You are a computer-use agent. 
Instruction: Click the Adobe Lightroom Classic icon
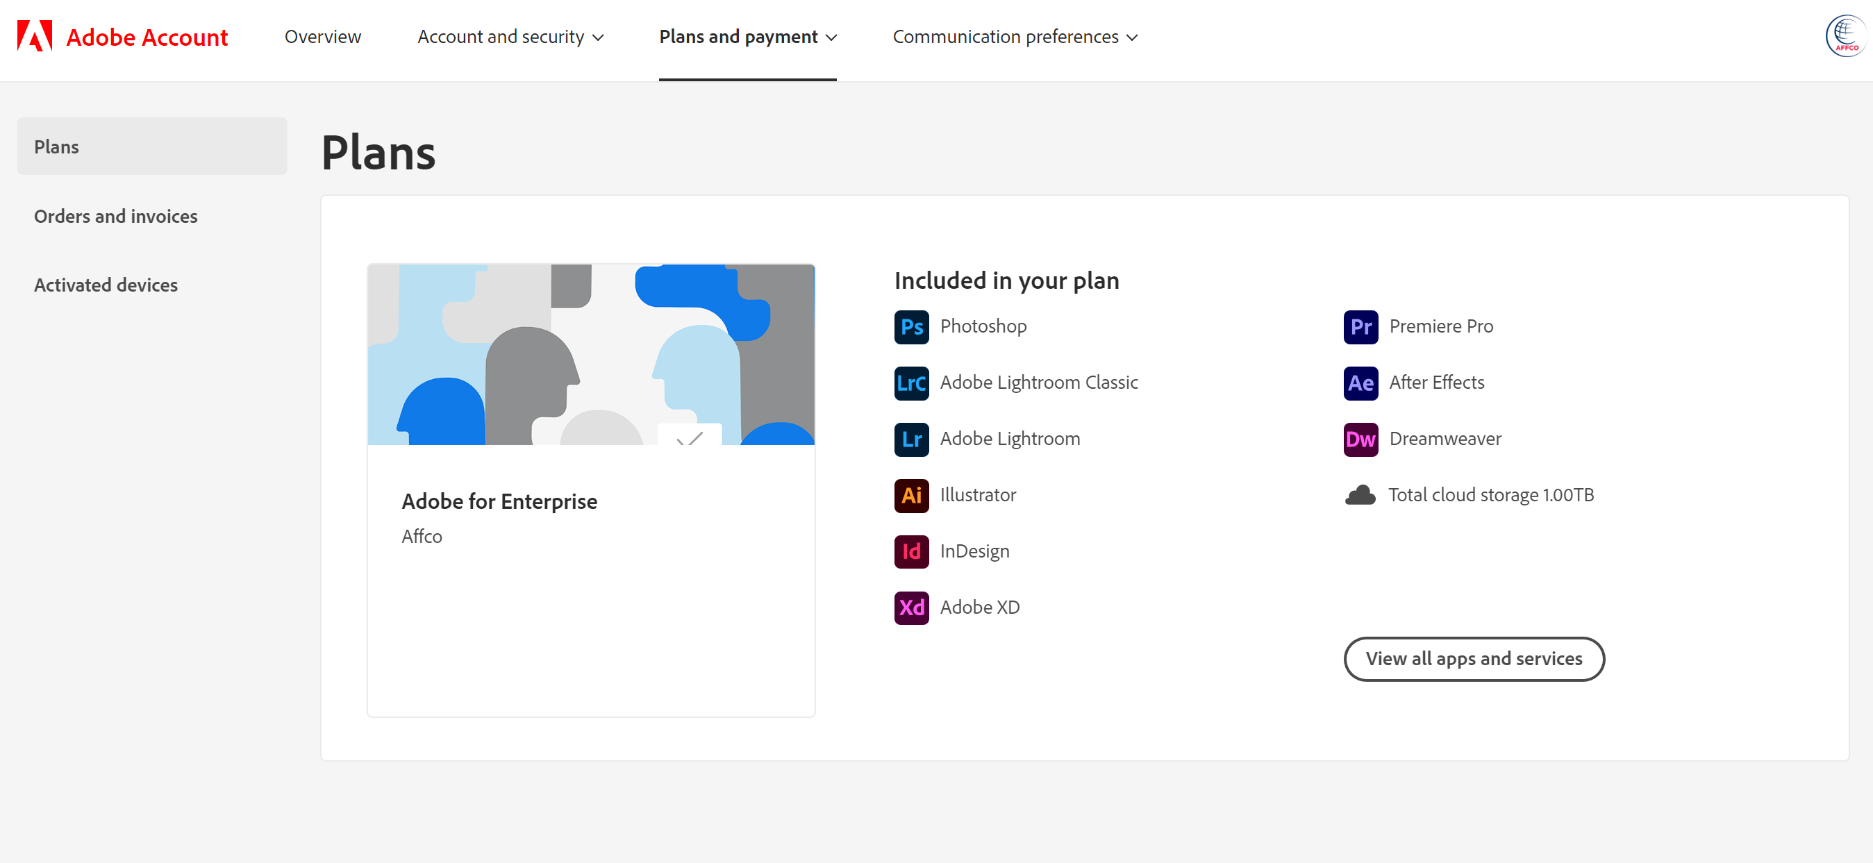pos(910,382)
